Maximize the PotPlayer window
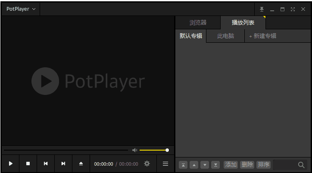This screenshot has width=312, height=173. (x=282, y=9)
